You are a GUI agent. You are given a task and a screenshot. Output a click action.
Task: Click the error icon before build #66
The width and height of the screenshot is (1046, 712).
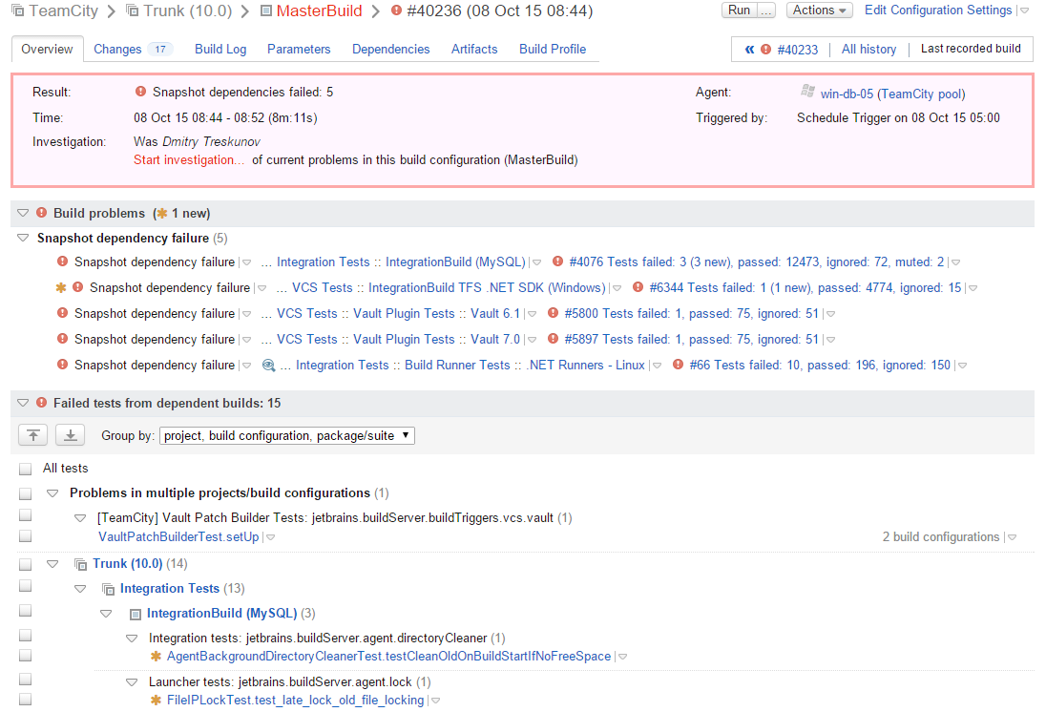click(678, 365)
